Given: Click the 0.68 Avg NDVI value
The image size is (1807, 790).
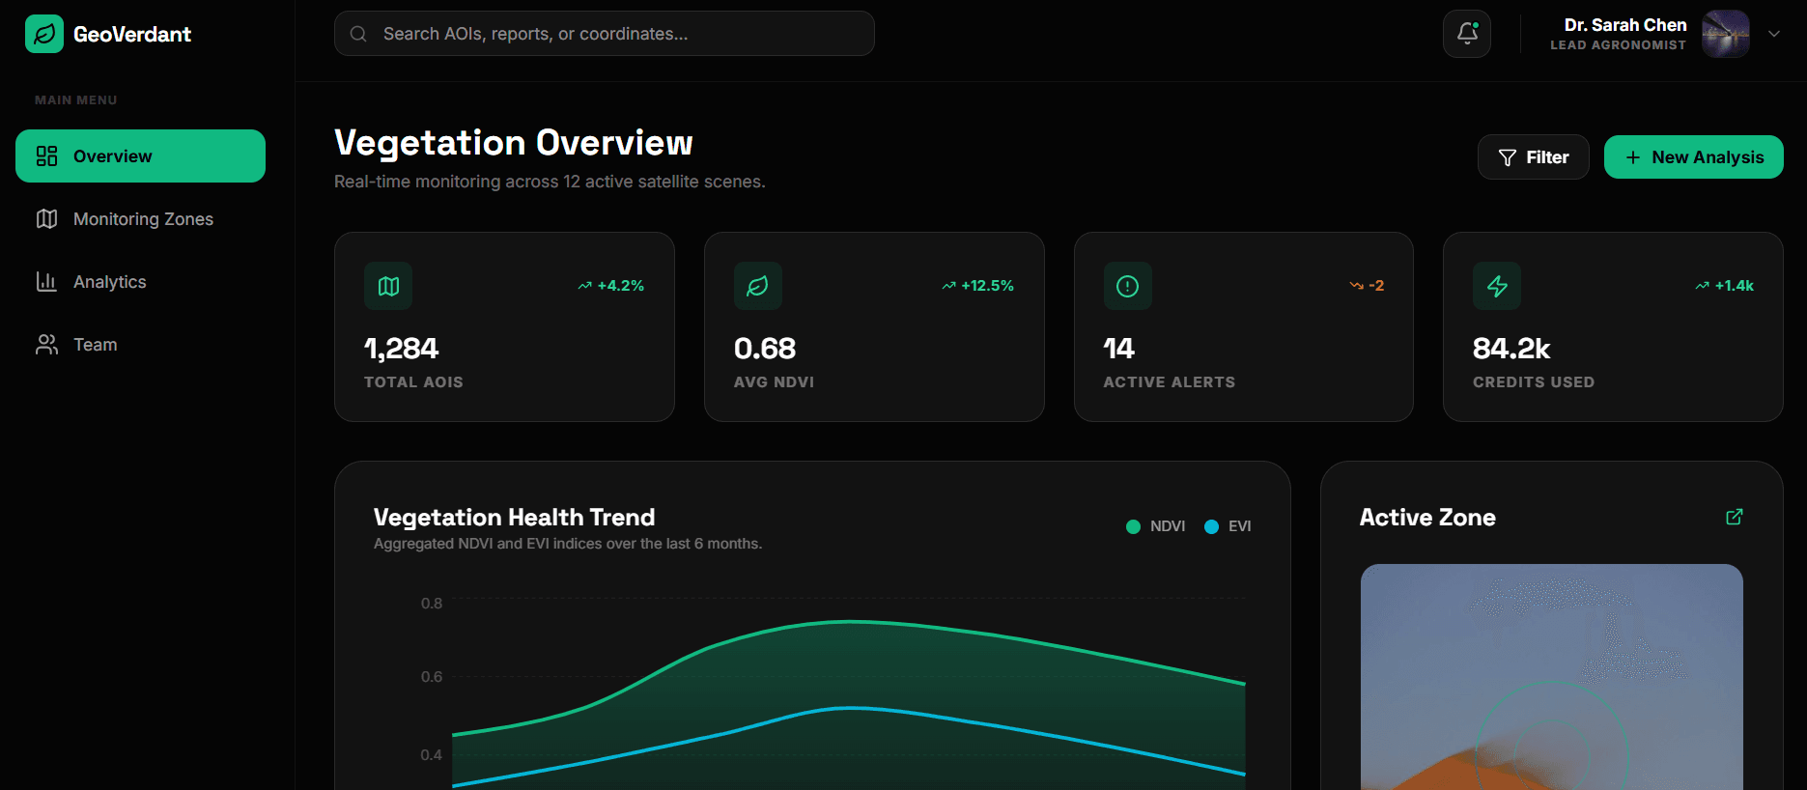Looking at the screenshot, I should pos(765,348).
